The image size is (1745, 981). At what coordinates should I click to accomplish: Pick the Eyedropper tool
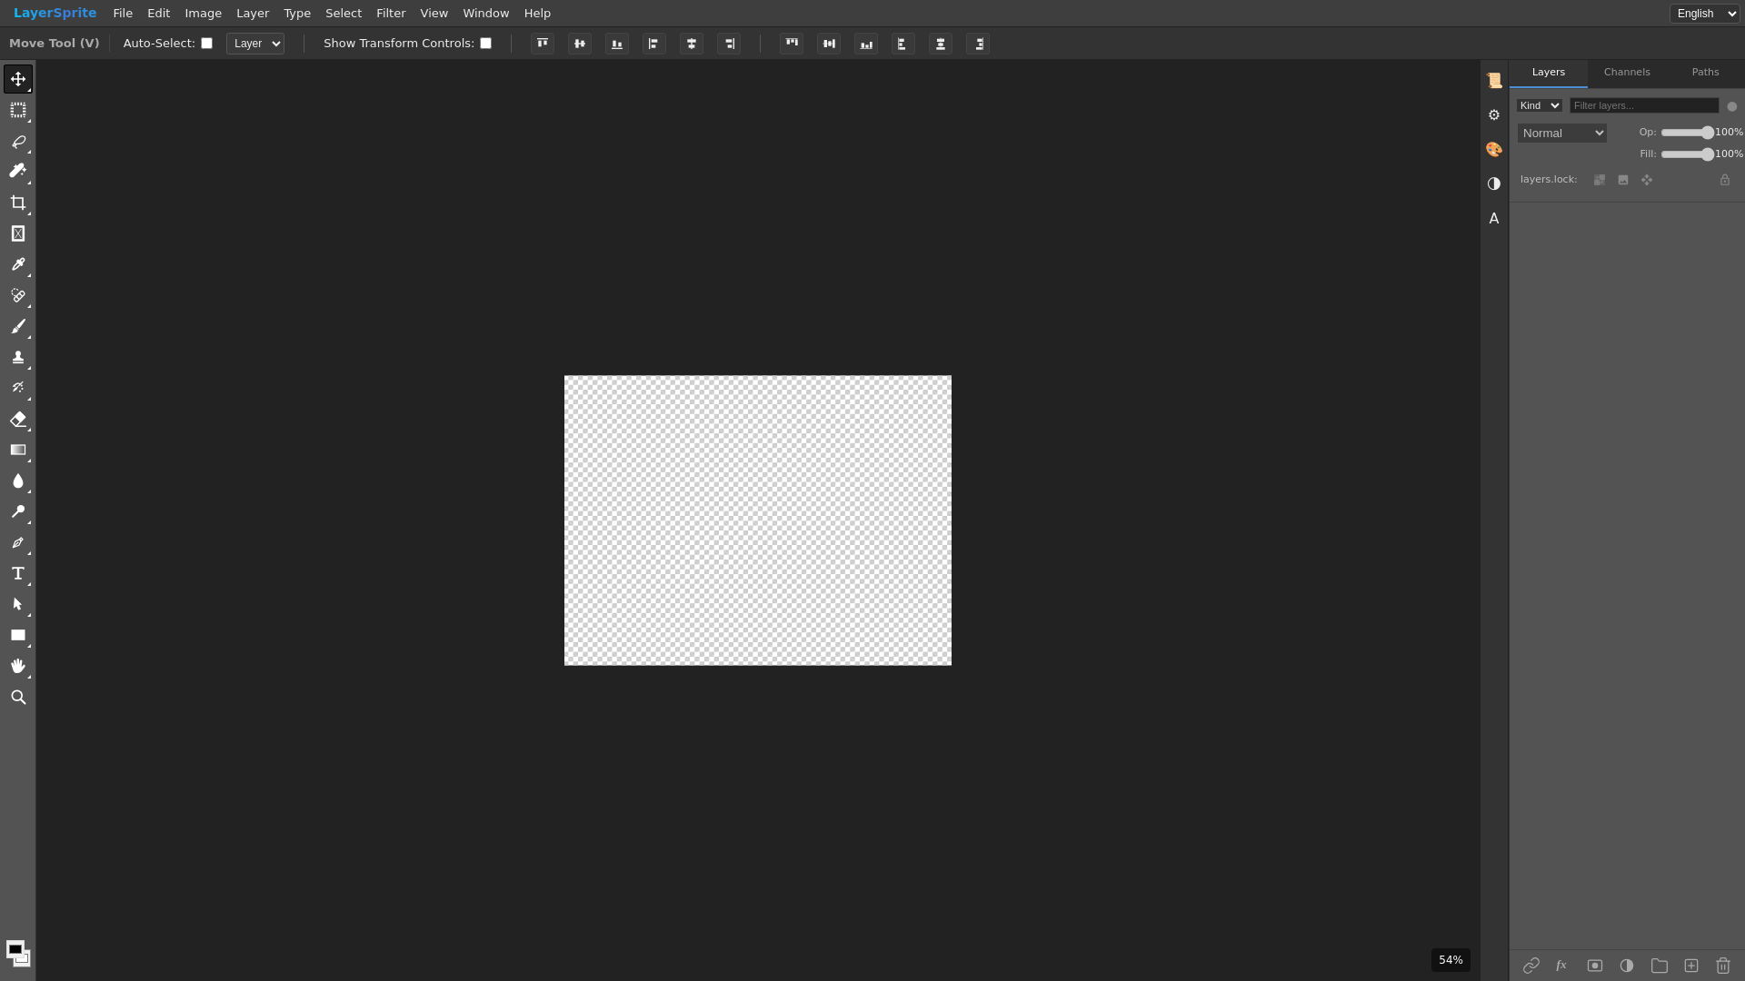click(18, 264)
